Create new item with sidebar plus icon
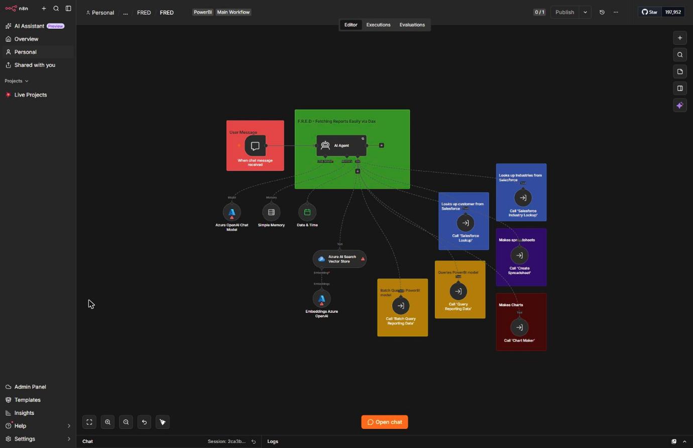The height and width of the screenshot is (448, 693). pos(44,9)
